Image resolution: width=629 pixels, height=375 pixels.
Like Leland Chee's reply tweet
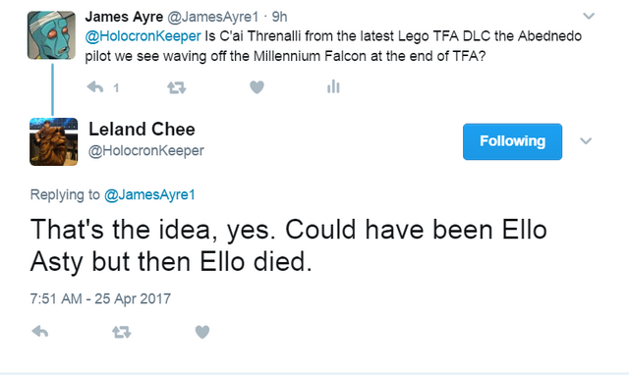click(202, 332)
